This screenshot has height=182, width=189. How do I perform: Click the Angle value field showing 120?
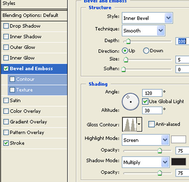tap(152, 93)
